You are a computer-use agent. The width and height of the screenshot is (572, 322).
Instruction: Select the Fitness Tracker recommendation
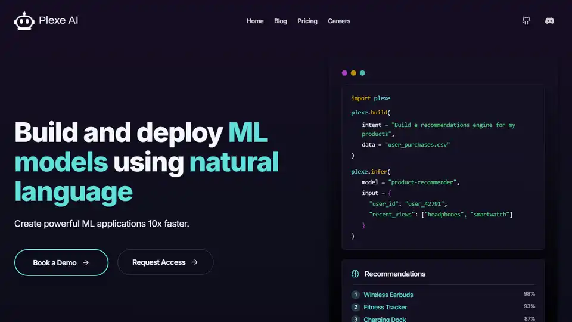coord(386,308)
